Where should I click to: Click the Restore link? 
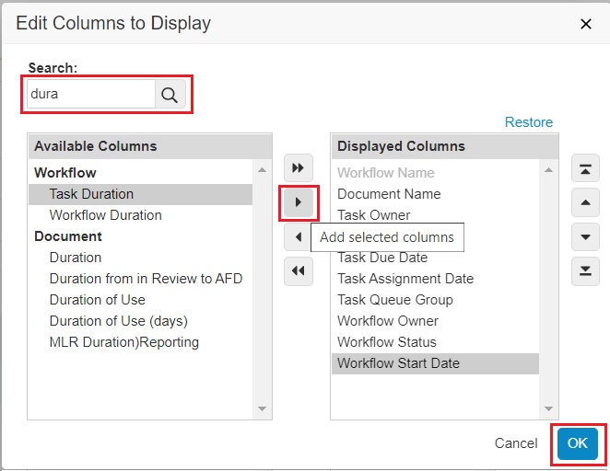click(x=528, y=122)
